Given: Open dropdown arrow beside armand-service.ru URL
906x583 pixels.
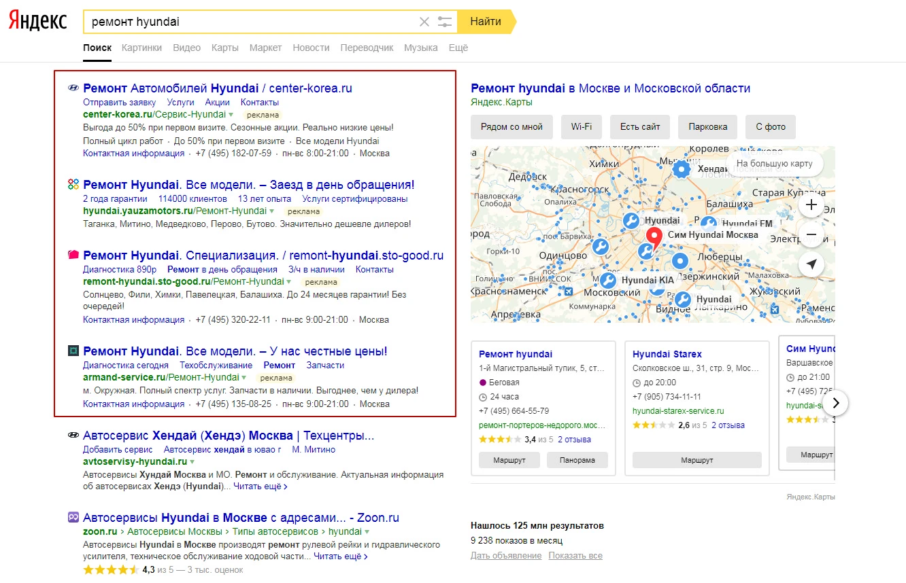Looking at the screenshot, I should (x=245, y=377).
